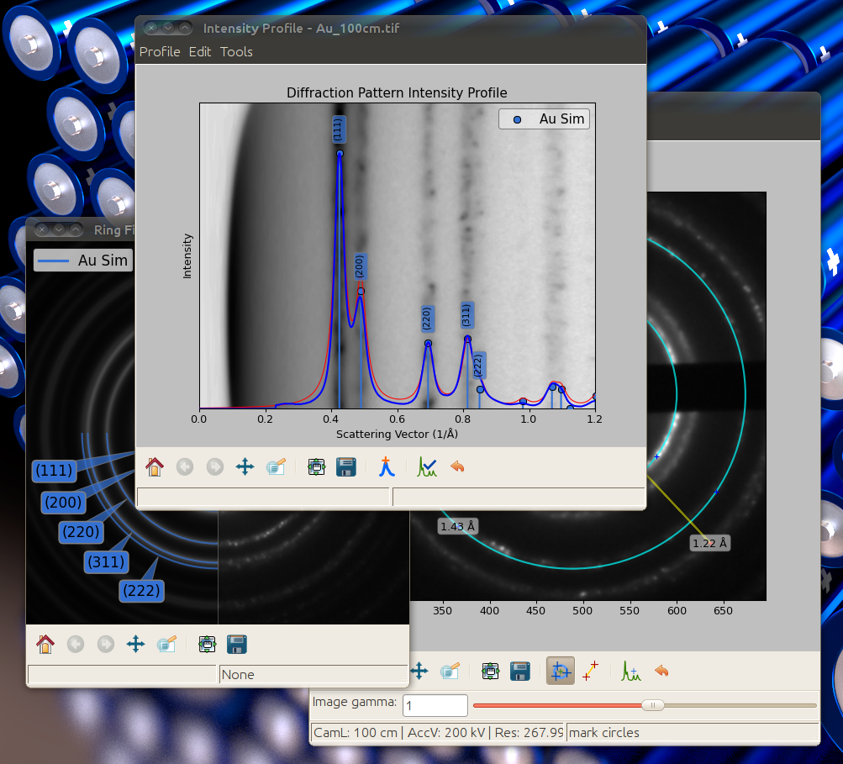Toggle the mark circles tool

click(561, 671)
